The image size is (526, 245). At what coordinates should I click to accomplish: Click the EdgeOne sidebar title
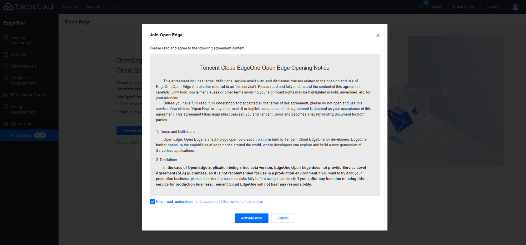(x=14, y=23)
